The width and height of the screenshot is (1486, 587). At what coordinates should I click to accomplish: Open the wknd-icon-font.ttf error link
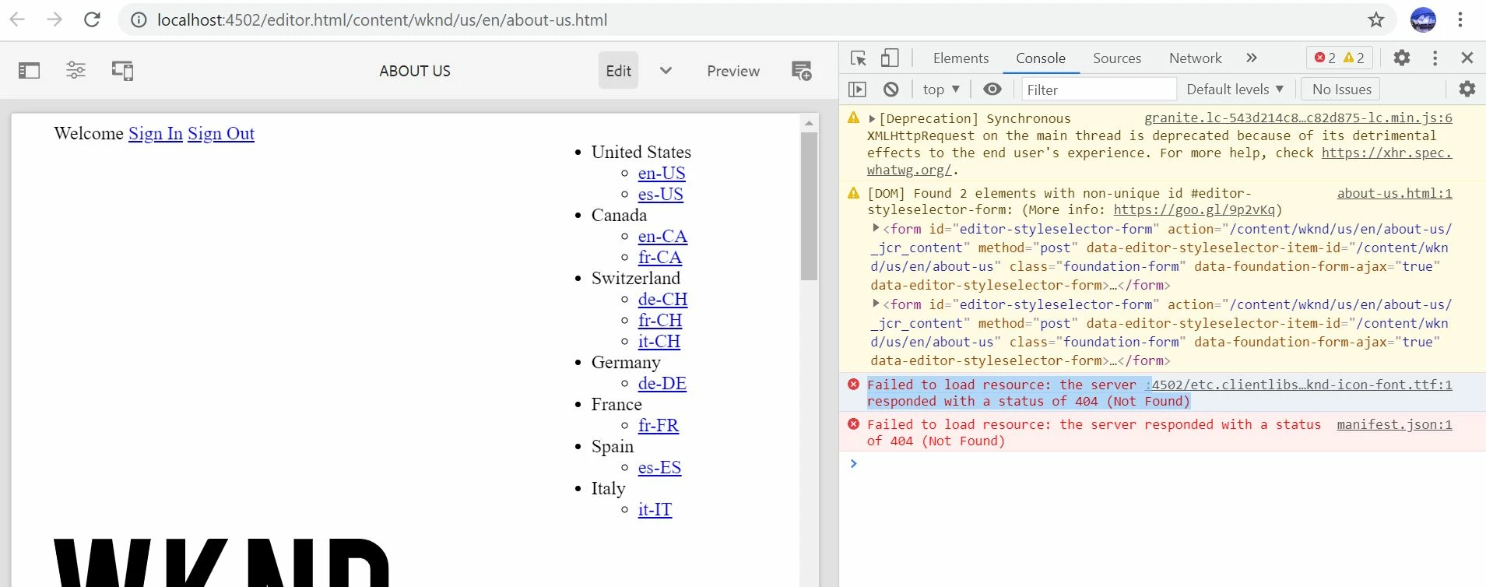point(1302,385)
